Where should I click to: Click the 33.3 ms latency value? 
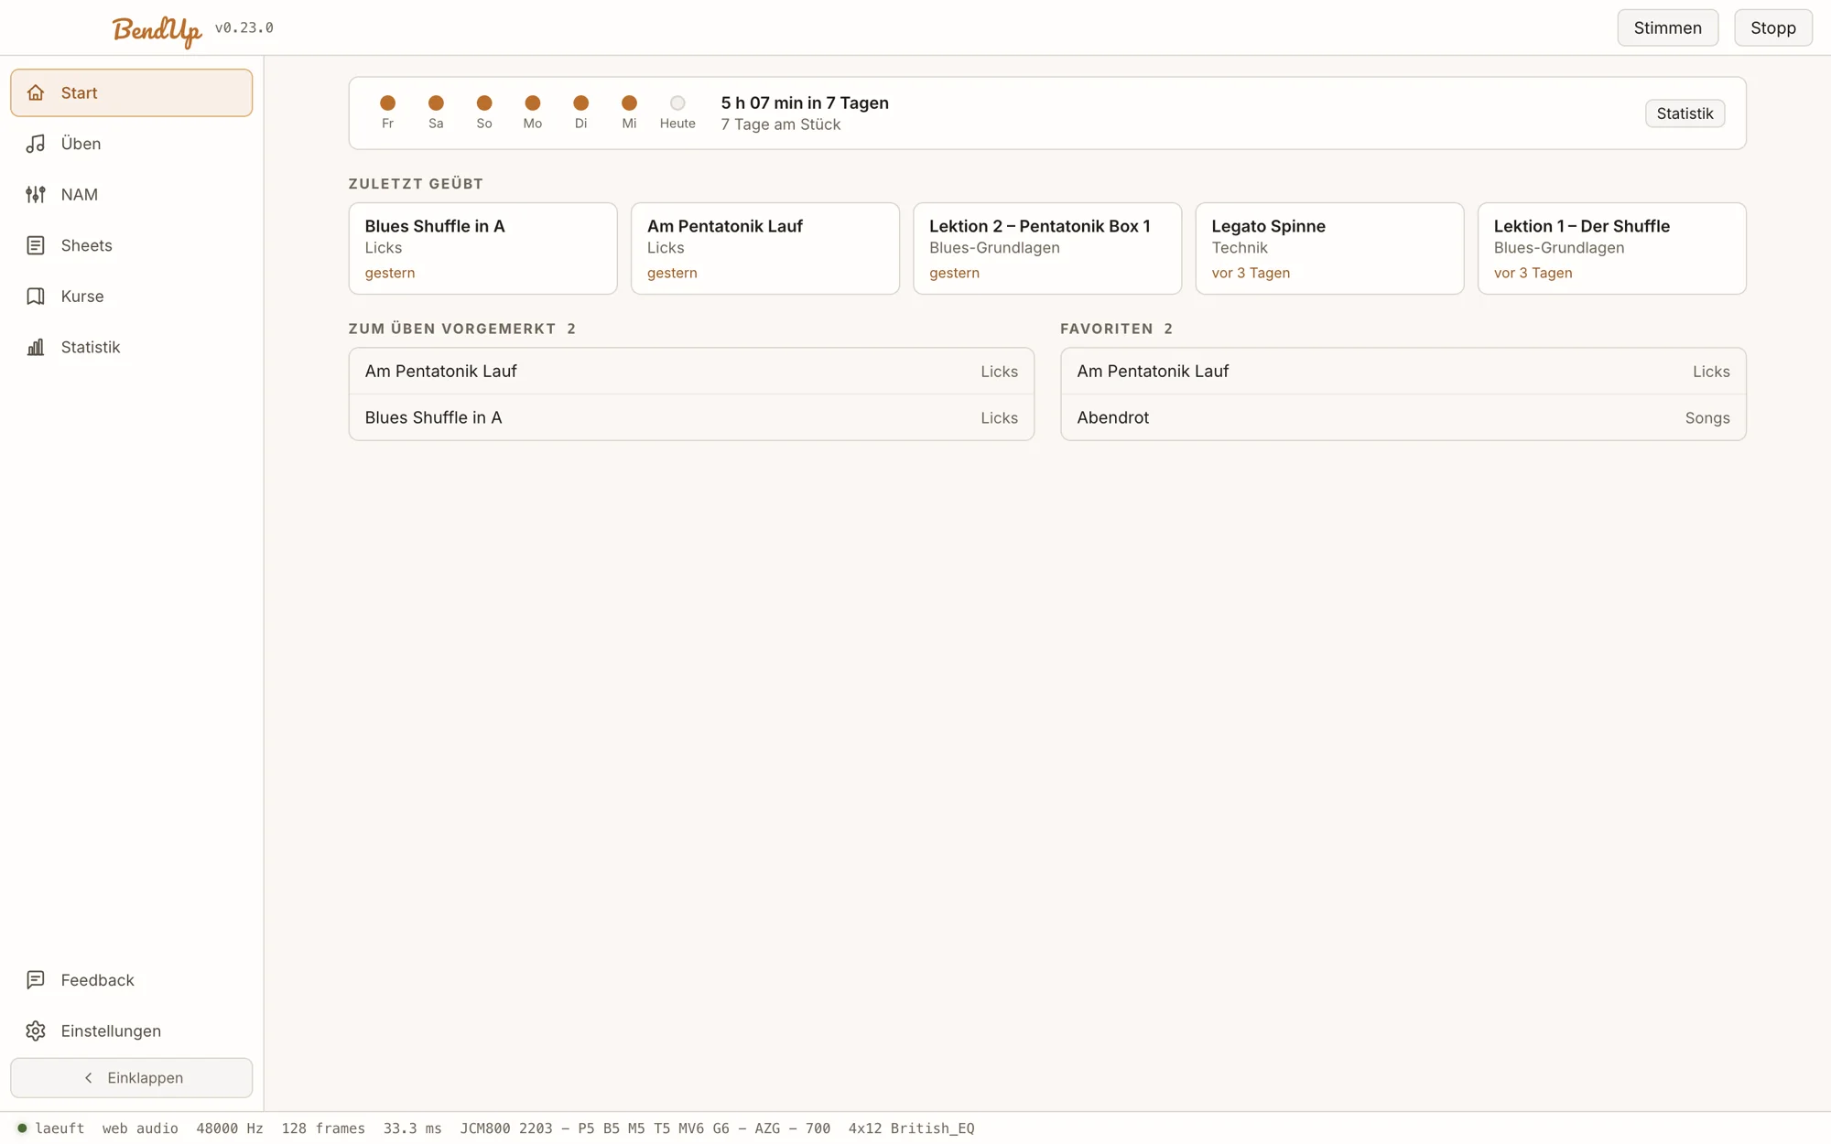(x=413, y=1128)
